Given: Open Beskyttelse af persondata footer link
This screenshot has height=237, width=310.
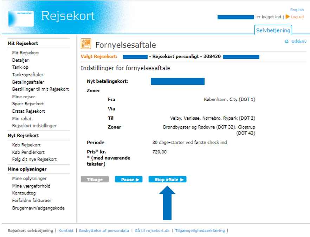Looking at the screenshot, I should pos(104,231).
